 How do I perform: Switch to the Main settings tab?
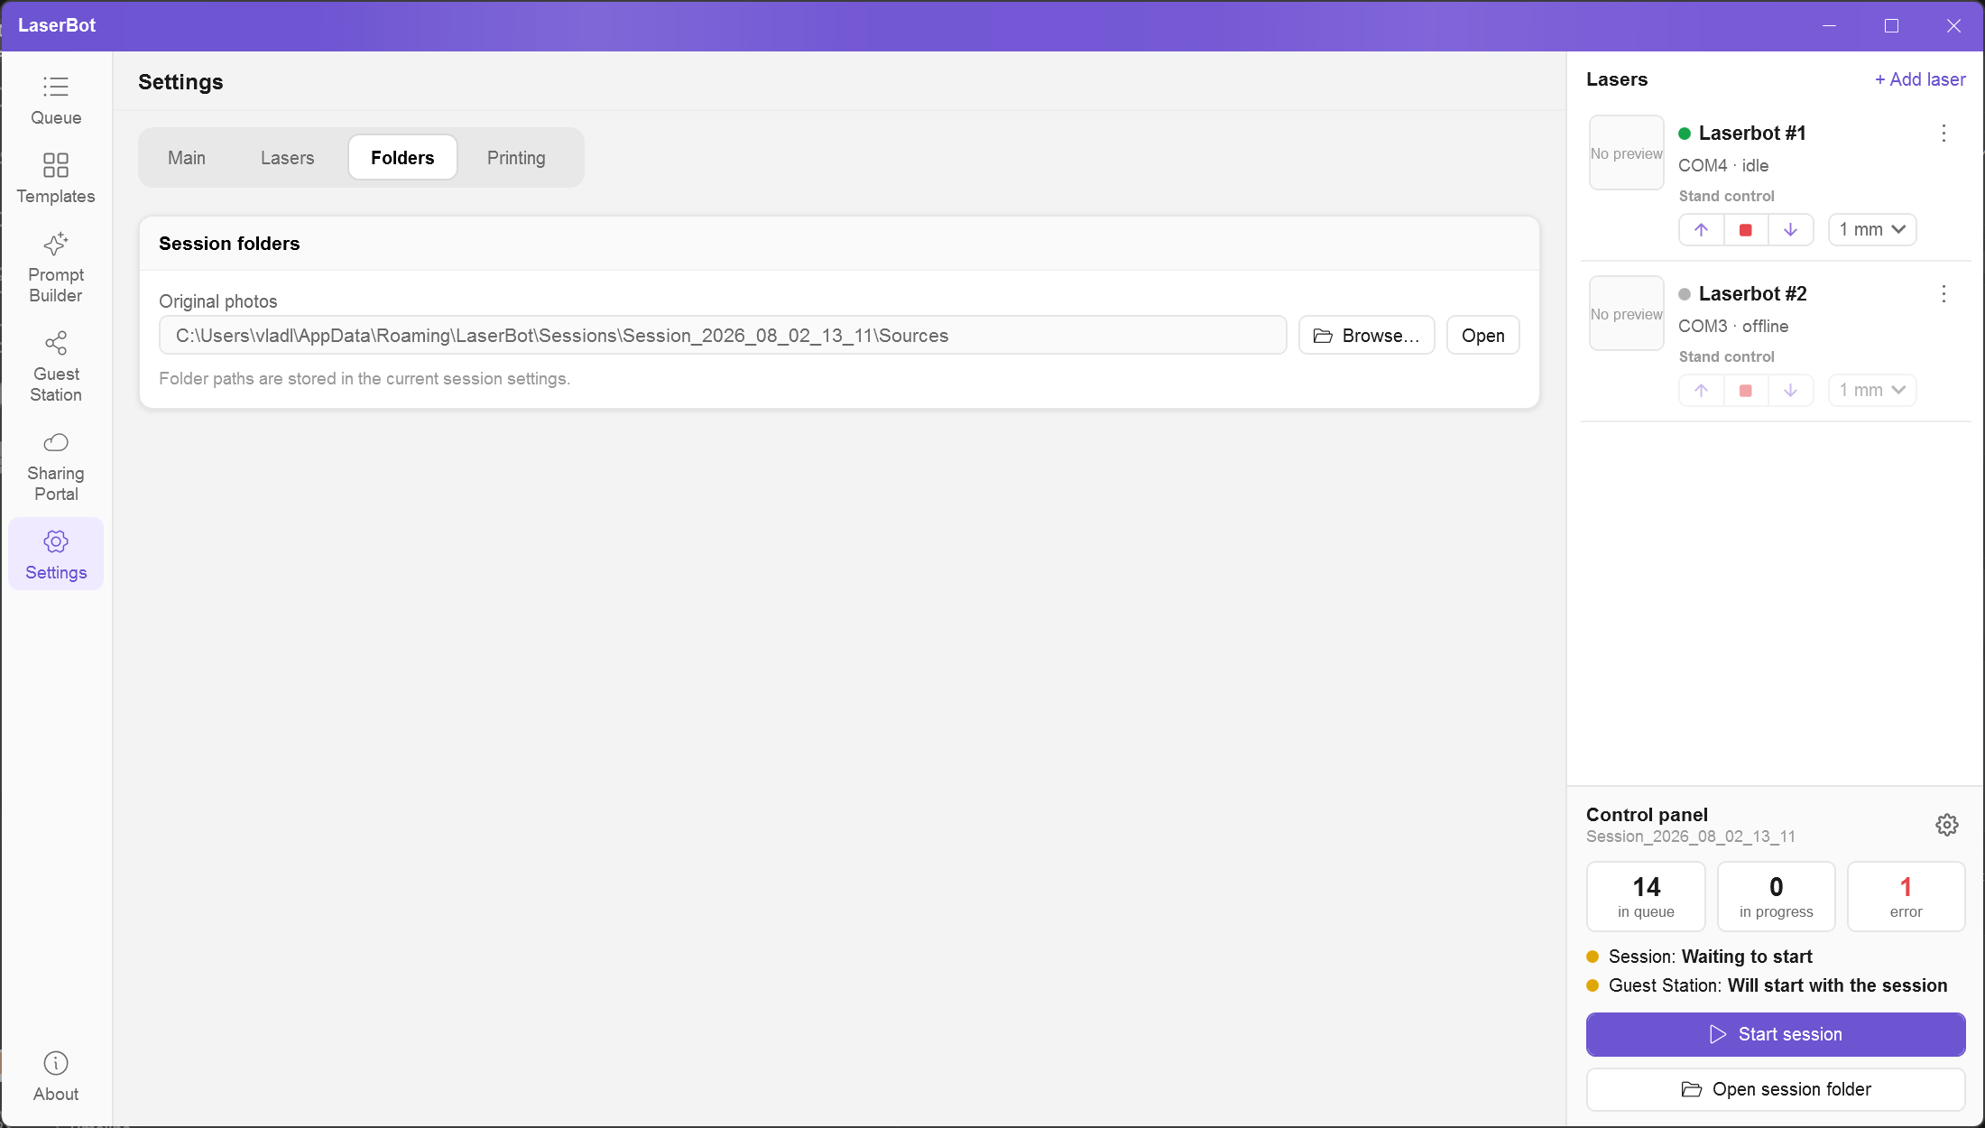click(x=187, y=158)
